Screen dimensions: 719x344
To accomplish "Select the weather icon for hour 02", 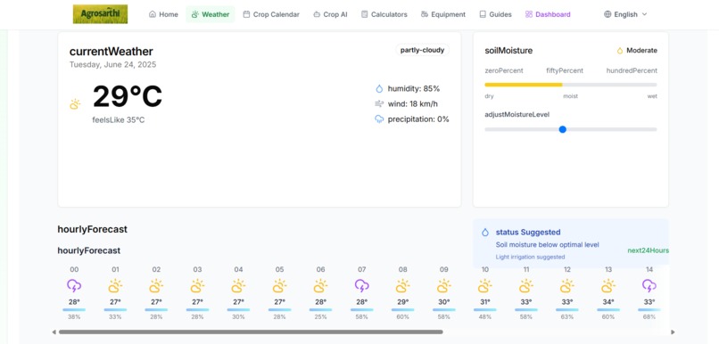I will [x=156, y=286].
